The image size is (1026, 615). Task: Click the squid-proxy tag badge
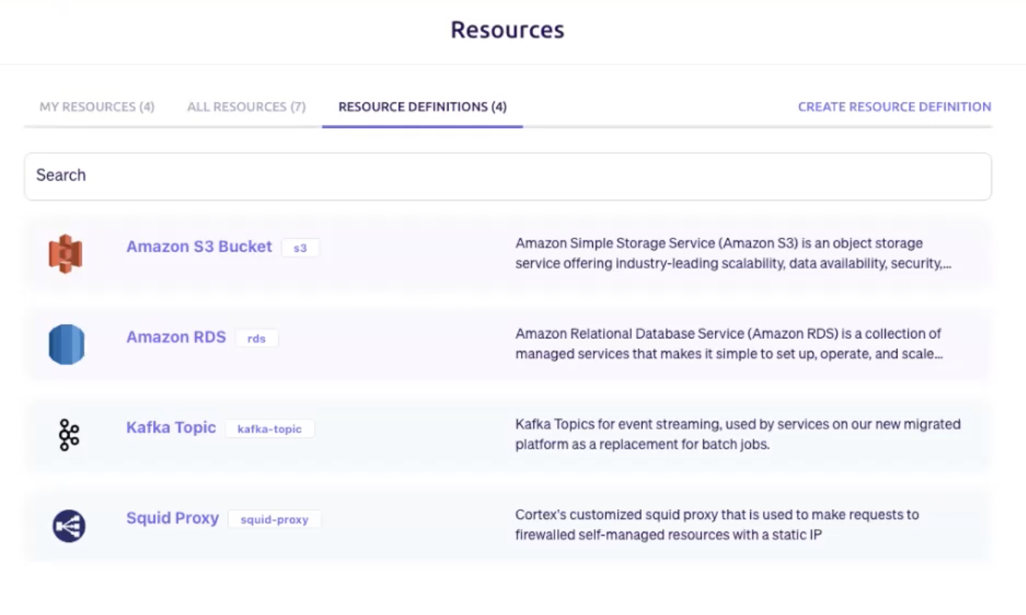pos(275,519)
